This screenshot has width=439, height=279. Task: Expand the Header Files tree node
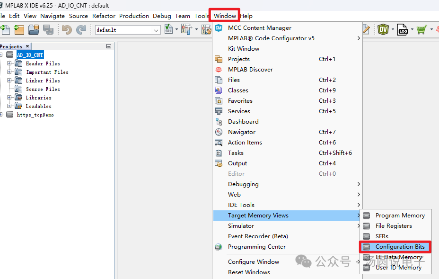[9, 63]
